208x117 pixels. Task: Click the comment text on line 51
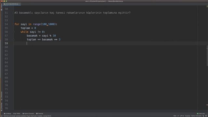pyautogui.click(x=72, y=13)
